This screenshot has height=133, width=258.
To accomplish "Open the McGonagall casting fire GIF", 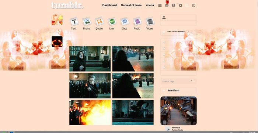I will (90, 86).
